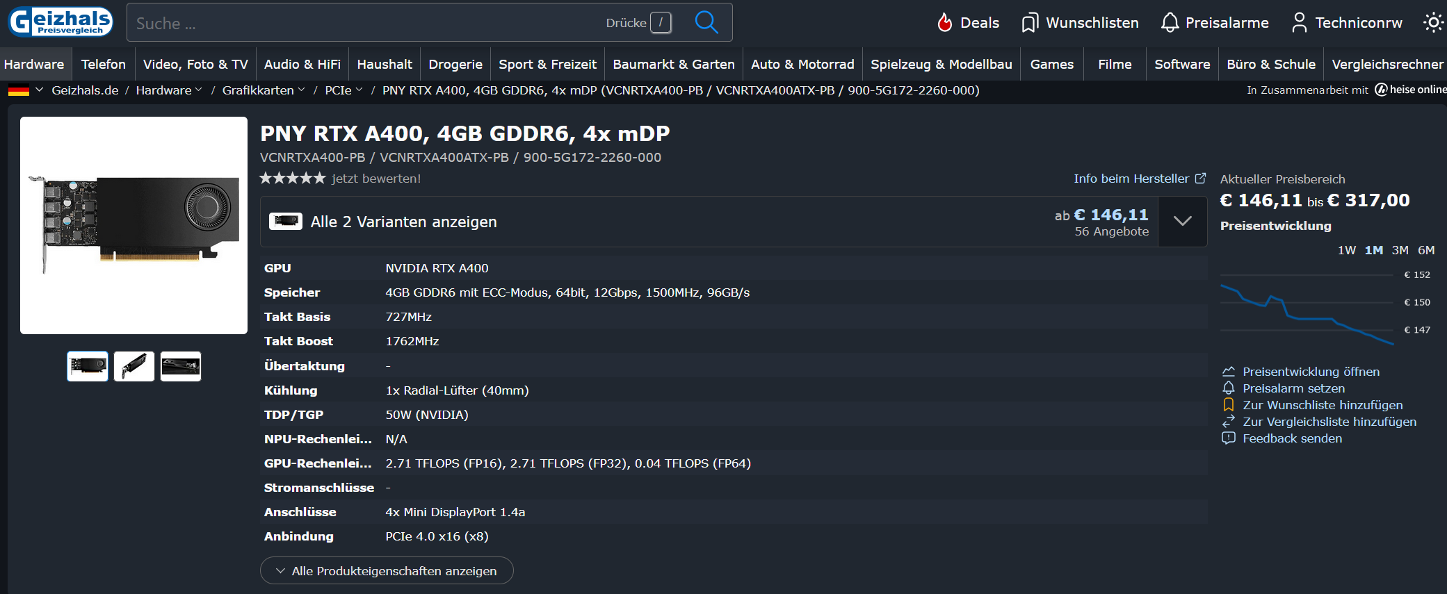Expand the Grafikkarten breadcrumb dropdown
Image resolution: width=1447 pixels, height=594 pixels.
[301, 90]
